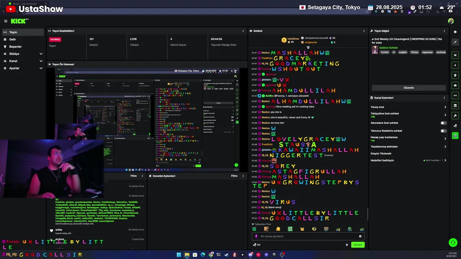Click the three-dots cluster icon in right sidebar
461x259 pixels.
pyautogui.click(x=455, y=126)
